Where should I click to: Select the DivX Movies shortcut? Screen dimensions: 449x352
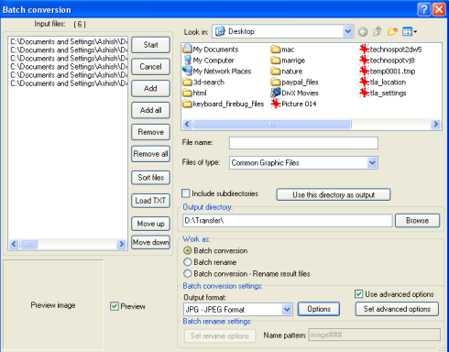(x=295, y=93)
